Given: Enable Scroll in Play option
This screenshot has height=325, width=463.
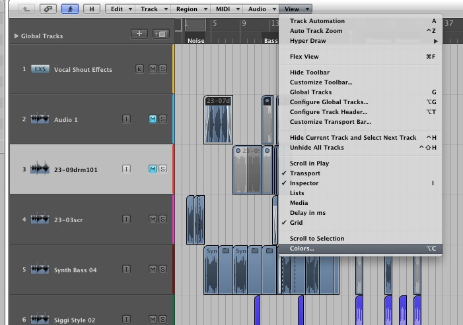Looking at the screenshot, I should click(x=361, y=163).
